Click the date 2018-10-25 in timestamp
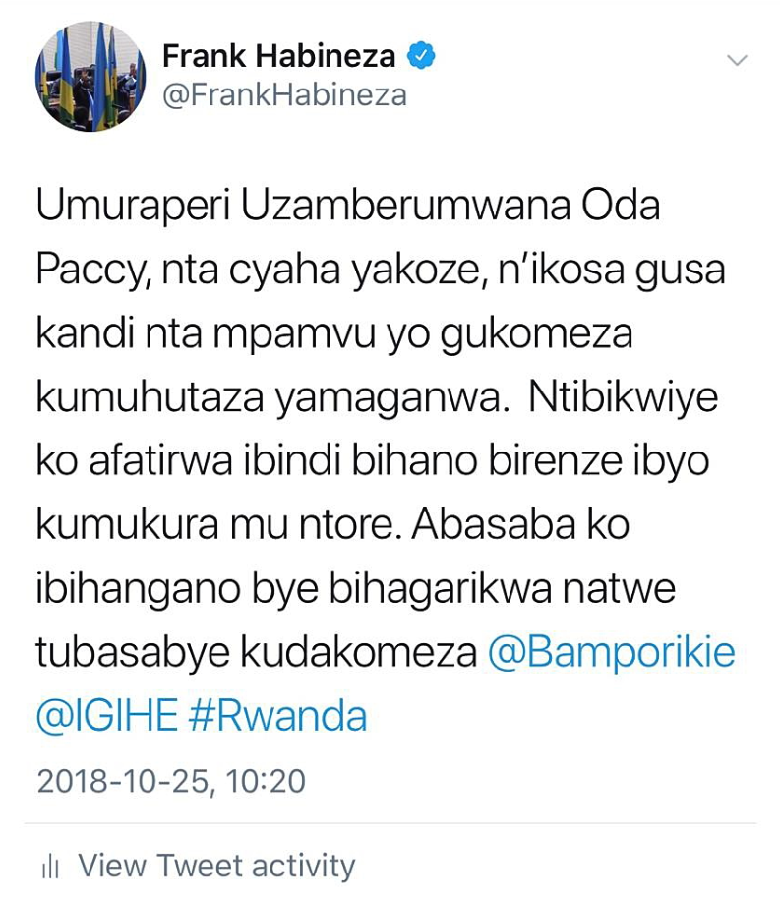This screenshot has width=780, height=903. pos(122,781)
